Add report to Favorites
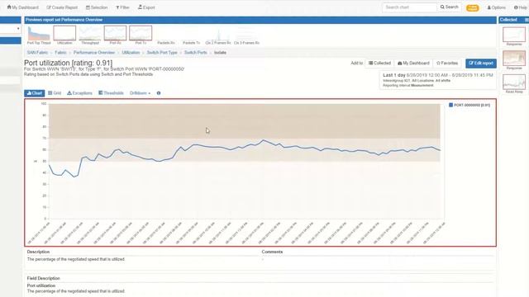Image resolution: width=529 pixels, height=297 pixels. click(x=447, y=63)
